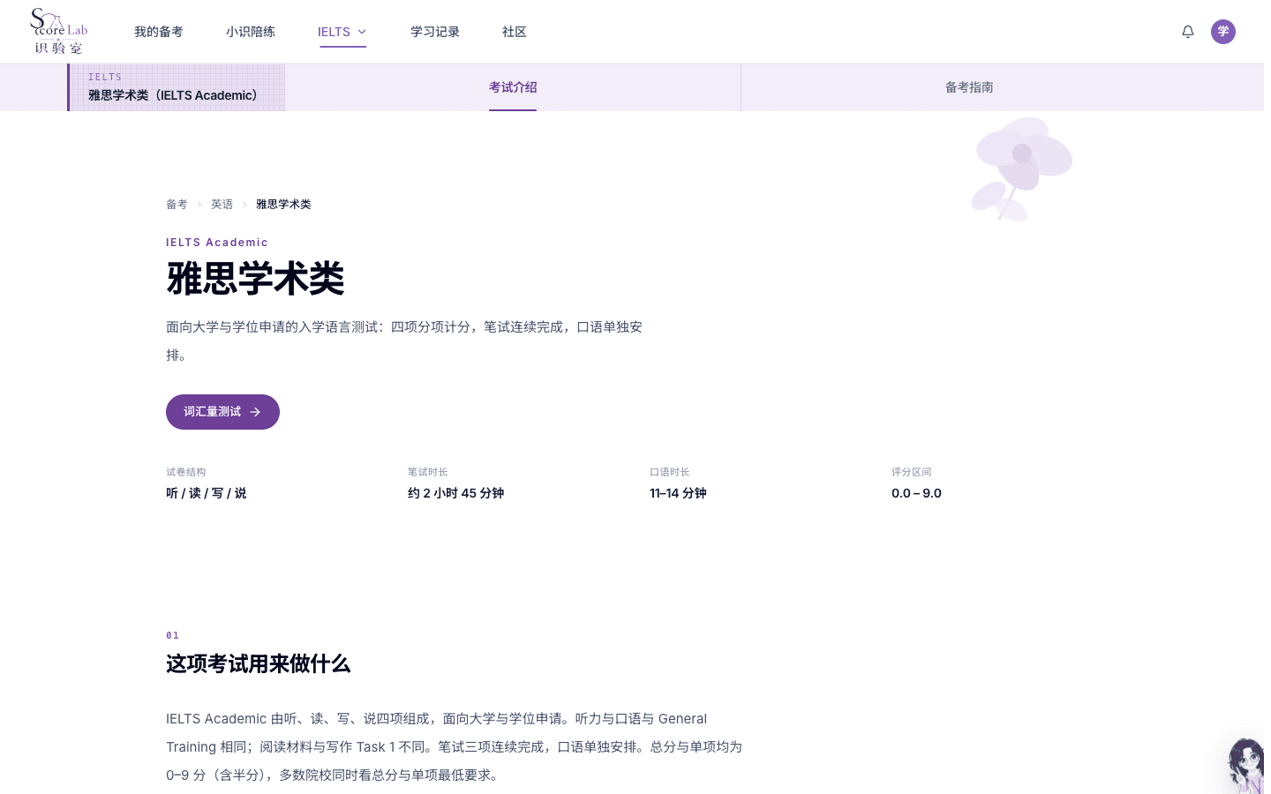This screenshot has height=794, width=1271.
Task: Click the heading 这项考试用来做什么
Action: pos(258,664)
